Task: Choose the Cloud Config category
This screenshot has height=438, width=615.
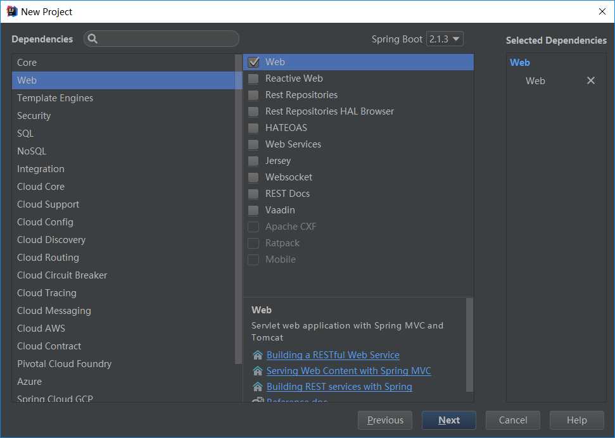Action: pyautogui.click(x=123, y=222)
